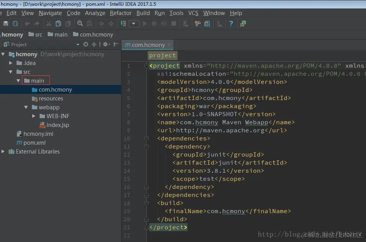
Task: Click the Find magnifier icon in toolbar
Action: click(80, 23)
